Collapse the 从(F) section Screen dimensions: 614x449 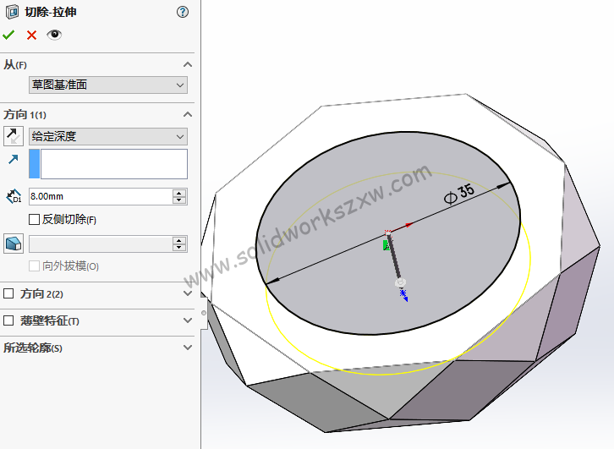[x=188, y=64]
